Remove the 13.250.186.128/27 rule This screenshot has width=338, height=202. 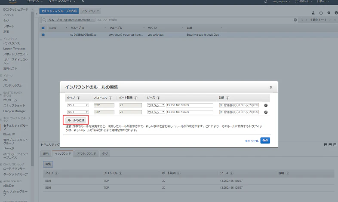click(266, 112)
